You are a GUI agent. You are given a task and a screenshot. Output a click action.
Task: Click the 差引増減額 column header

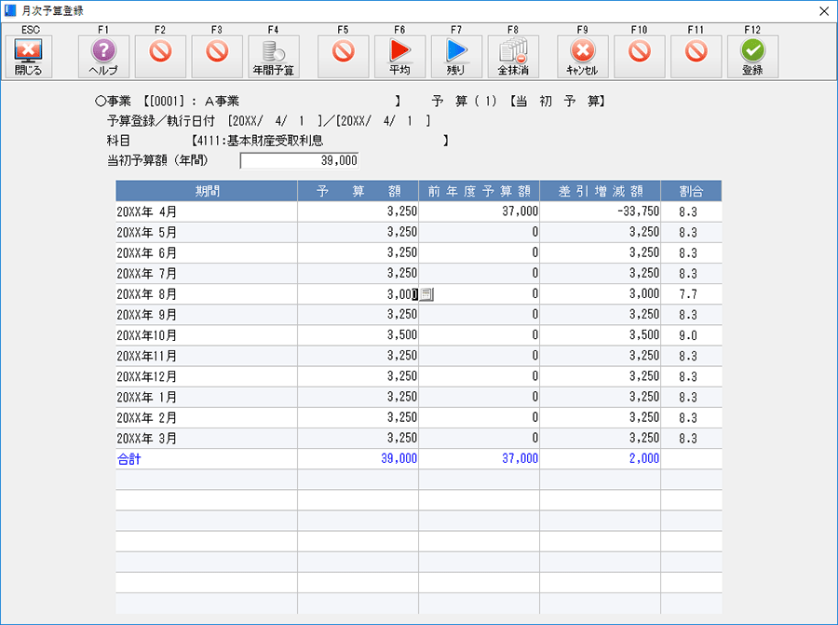[601, 191]
